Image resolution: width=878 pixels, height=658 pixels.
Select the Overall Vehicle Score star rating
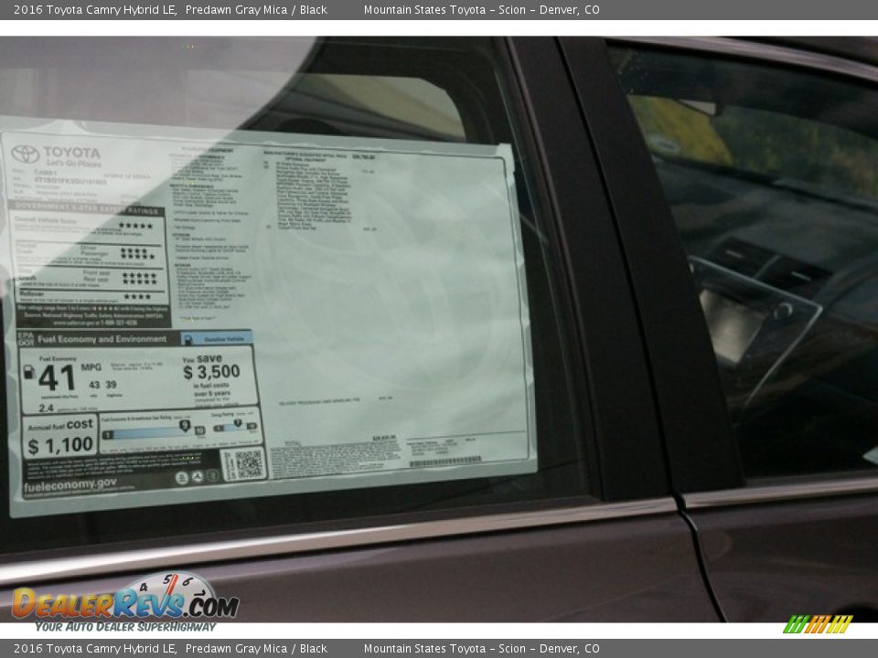click(x=135, y=226)
